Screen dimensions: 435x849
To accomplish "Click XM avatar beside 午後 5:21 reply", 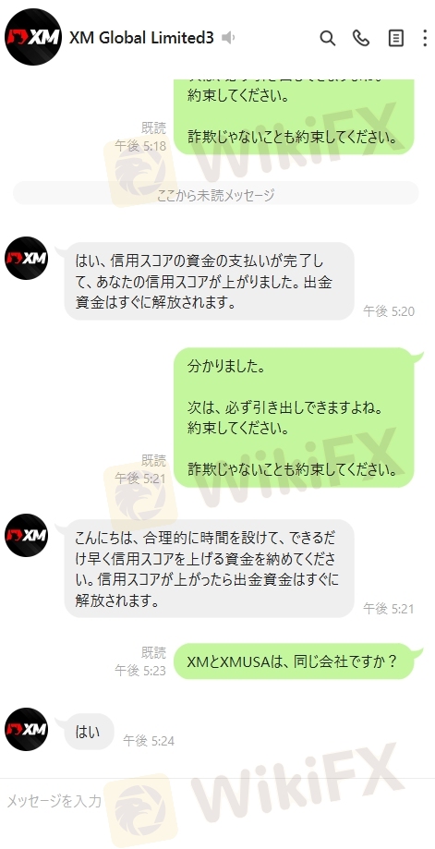I will click(26, 535).
